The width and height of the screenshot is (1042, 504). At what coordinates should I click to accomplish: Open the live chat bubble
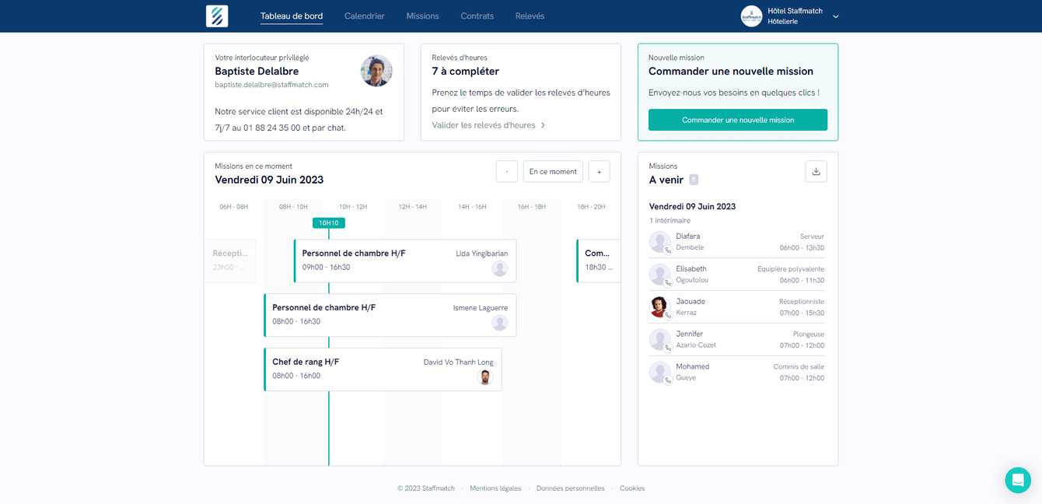coord(1018,480)
